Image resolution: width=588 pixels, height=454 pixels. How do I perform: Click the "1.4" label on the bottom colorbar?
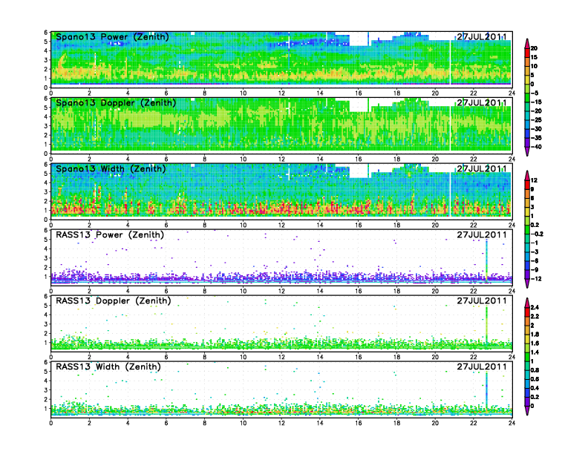(x=535, y=352)
